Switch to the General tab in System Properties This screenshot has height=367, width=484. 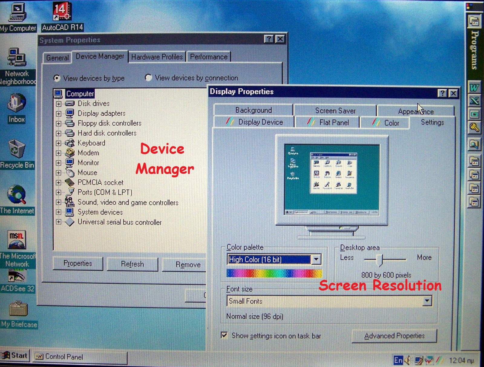tap(57, 58)
